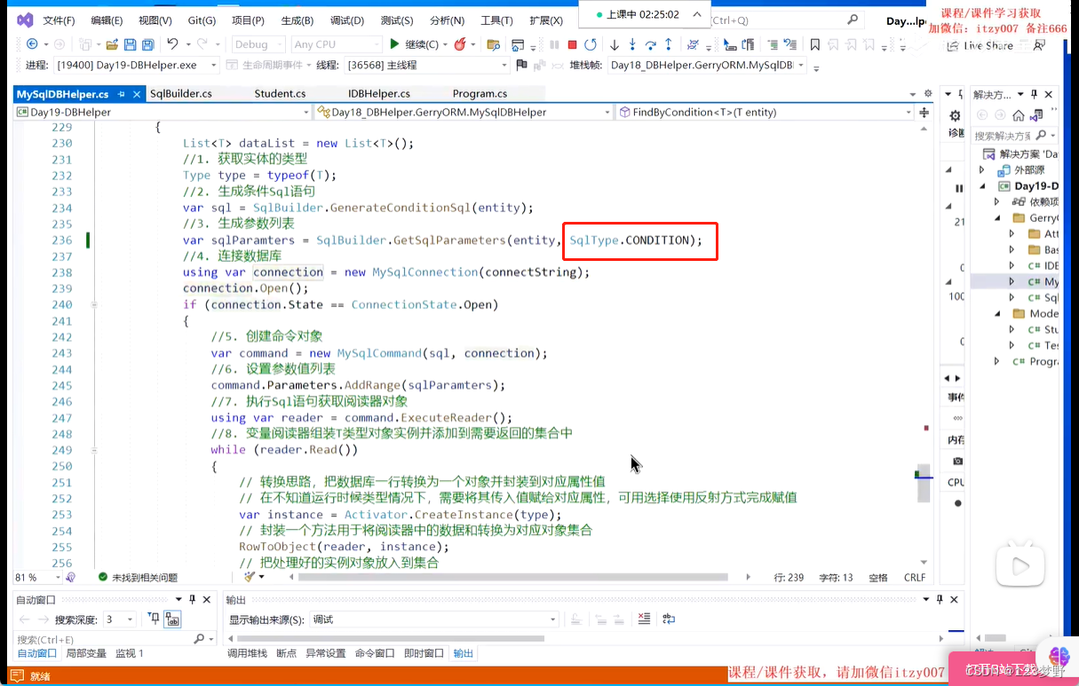Switch to 局部变量 tab
The width and height of the screenshot is (1079, 686).
(86, 653)
